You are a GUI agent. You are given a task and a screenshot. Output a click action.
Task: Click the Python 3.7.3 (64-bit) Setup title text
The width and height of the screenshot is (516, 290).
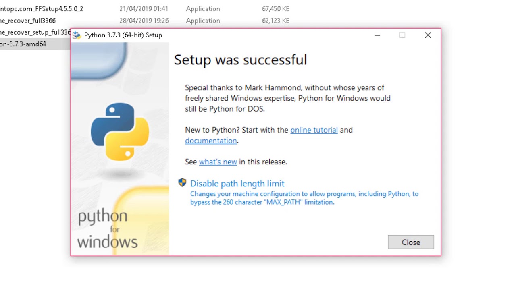pyautogui.click(x=123, y=35)
